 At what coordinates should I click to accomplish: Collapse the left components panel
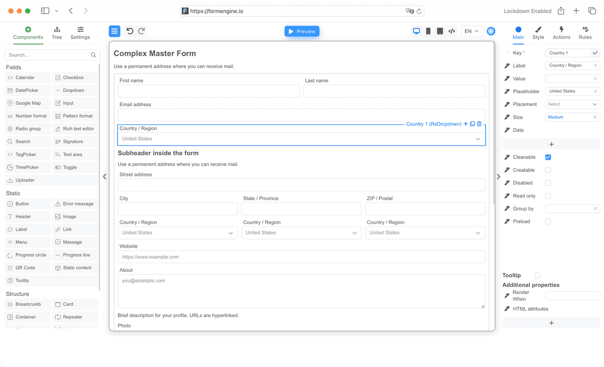(x=105, y=176)
